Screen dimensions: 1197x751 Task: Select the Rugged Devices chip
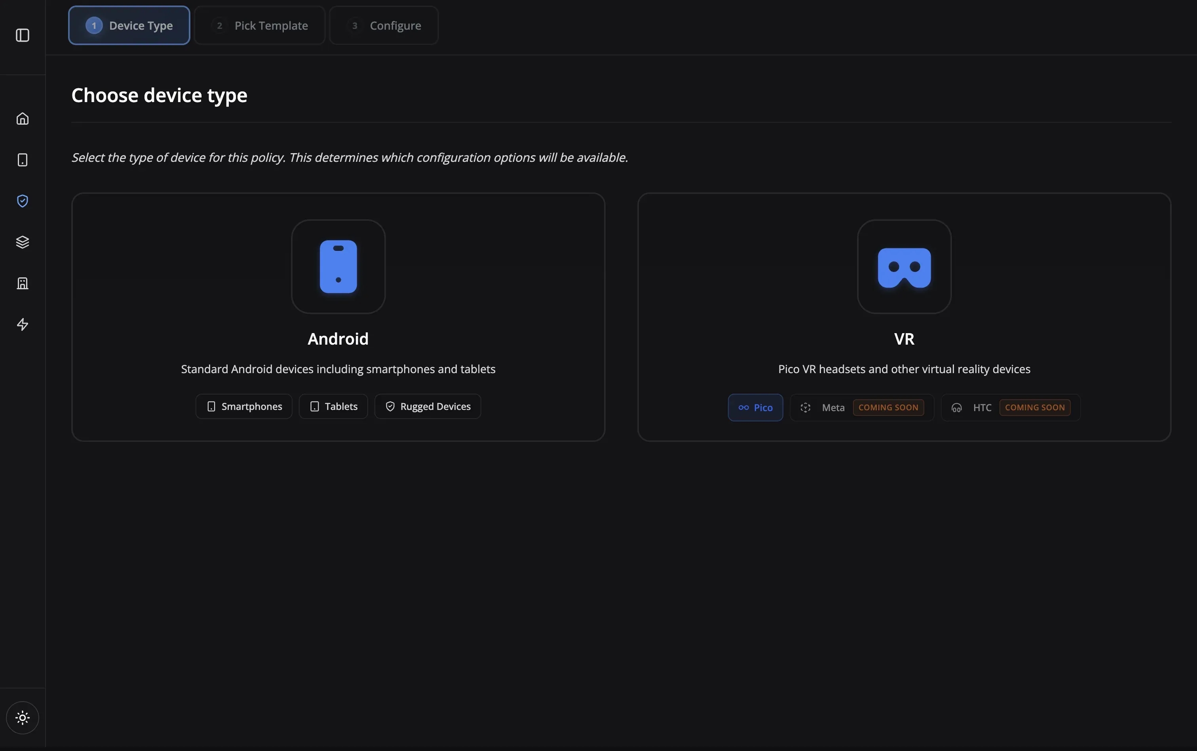click(x=428, y=407)
